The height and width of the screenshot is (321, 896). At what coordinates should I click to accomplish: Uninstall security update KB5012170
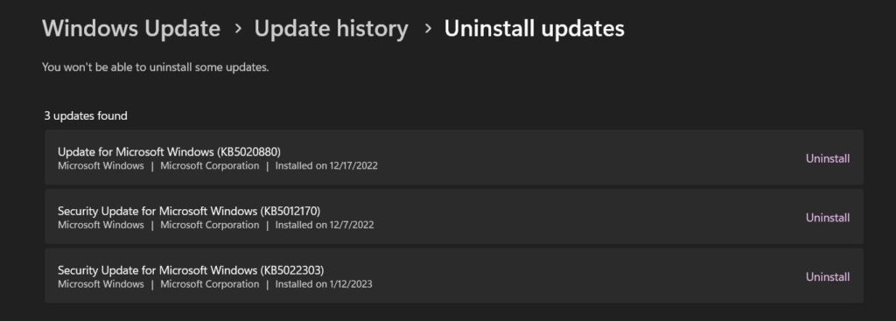(x=828, y=218)
